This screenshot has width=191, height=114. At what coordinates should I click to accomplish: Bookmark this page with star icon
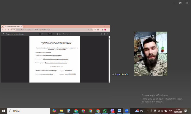91,30
